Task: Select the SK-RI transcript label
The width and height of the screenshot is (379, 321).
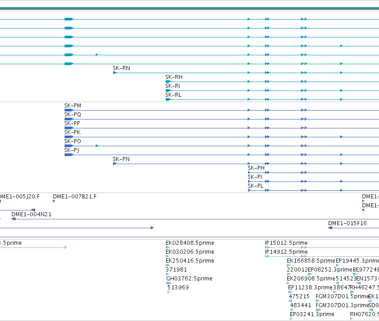Action: [173, 86]
